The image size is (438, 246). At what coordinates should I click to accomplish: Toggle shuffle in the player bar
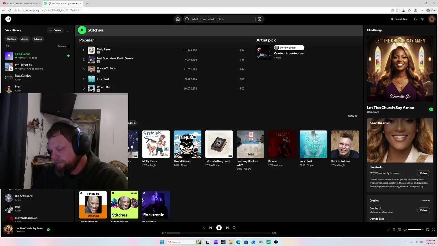[204, 228]
